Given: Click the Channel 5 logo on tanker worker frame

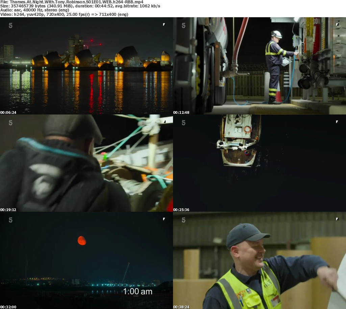Looking at the screenshot, I should pos(183,25).
